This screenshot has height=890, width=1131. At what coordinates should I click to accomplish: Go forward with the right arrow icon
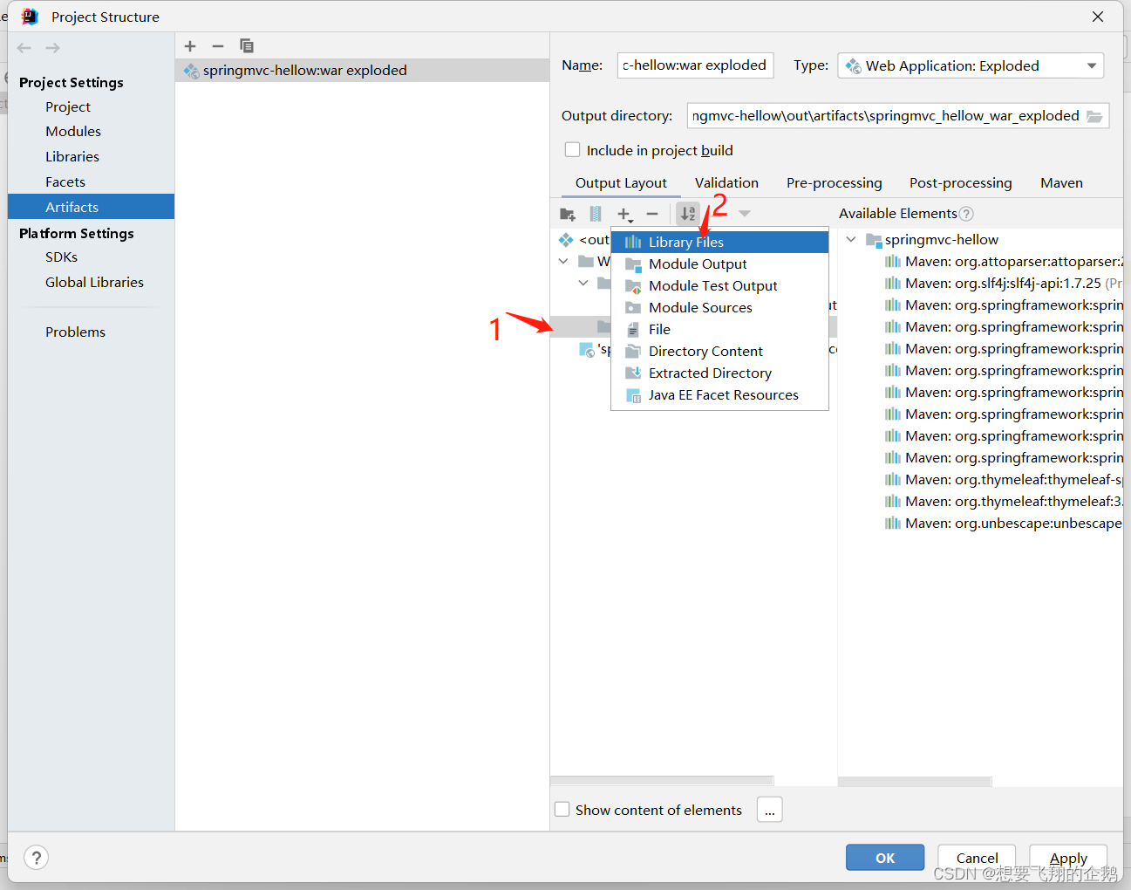53,48
